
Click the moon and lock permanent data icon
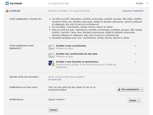coord(52,63)
